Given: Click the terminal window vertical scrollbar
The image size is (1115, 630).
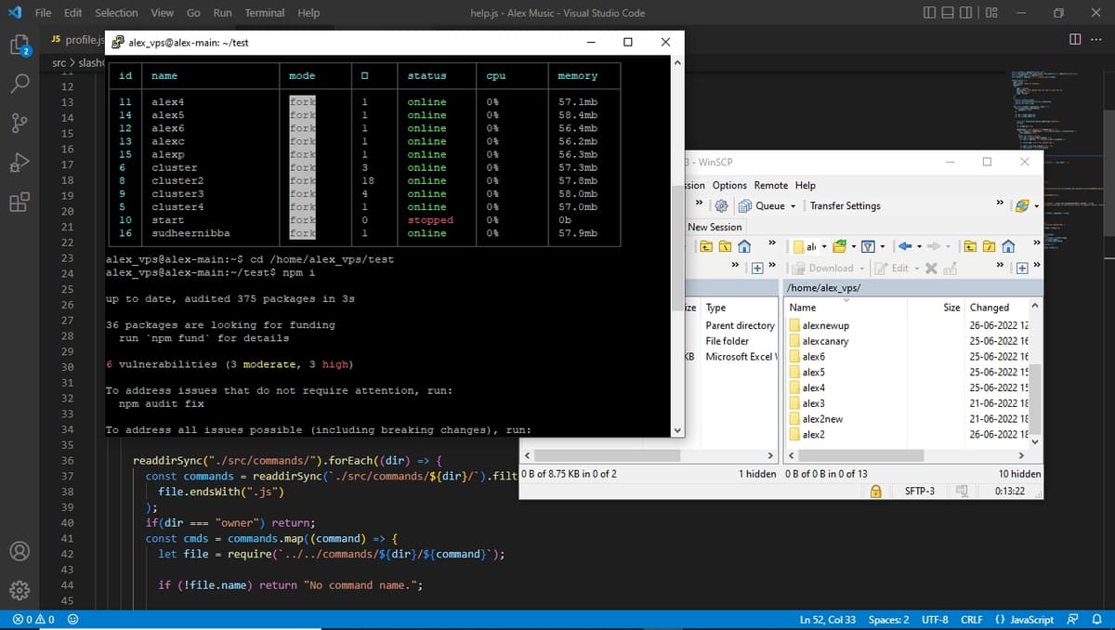Looking at the screenshot, I should [676, 245].
